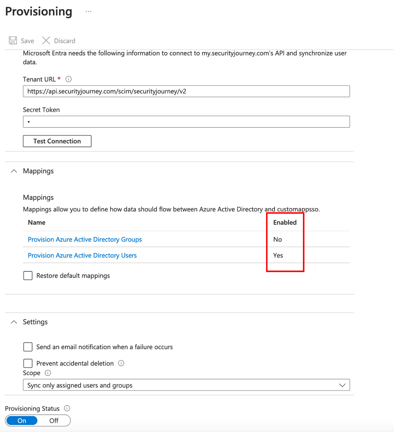
Task: Switch Provisioning Status to Off
Action: pos(54,421)
